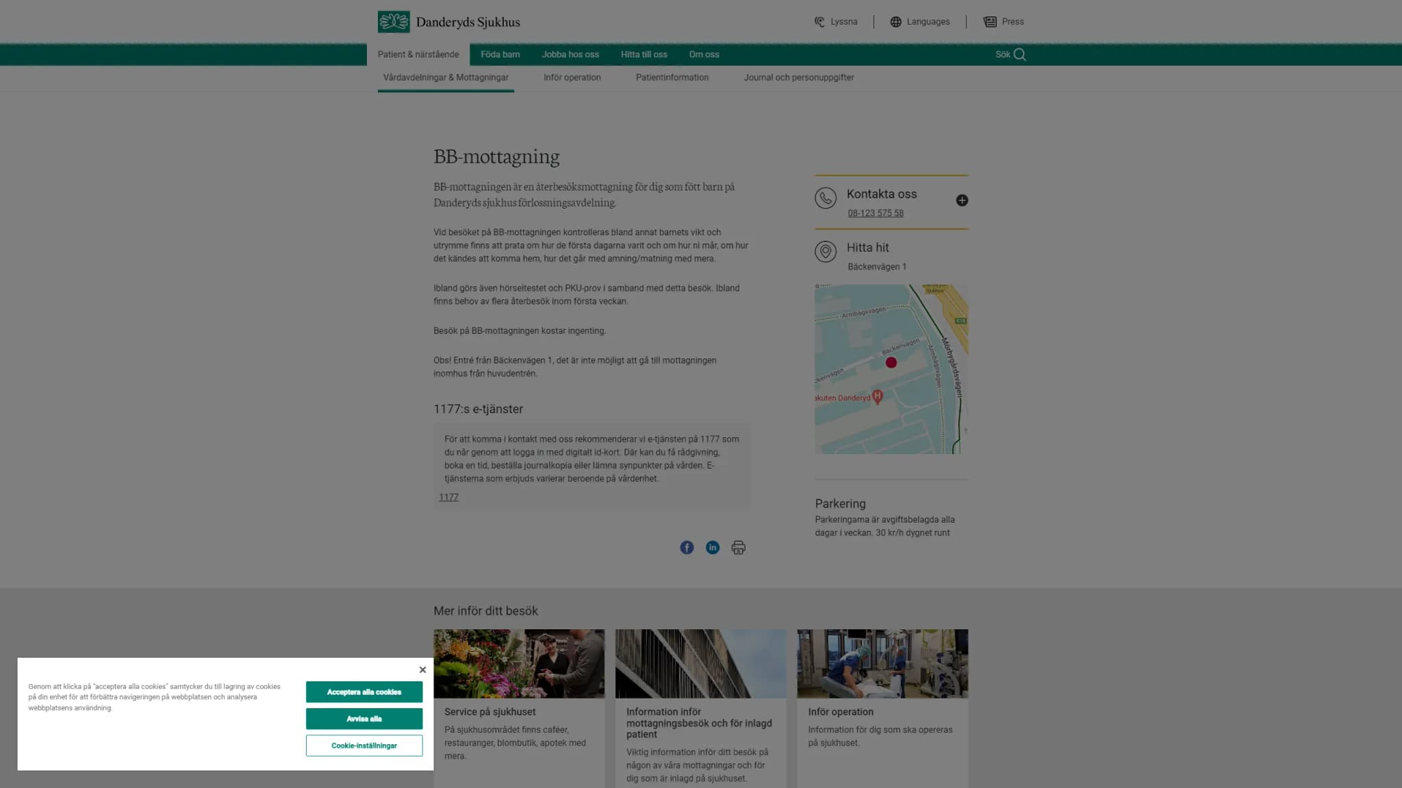Image resolution: width=1402 pixels, height=788 pixels.
Task: Click the Danderyds Sjukhus logo
Action: click(x=448, y=22)
